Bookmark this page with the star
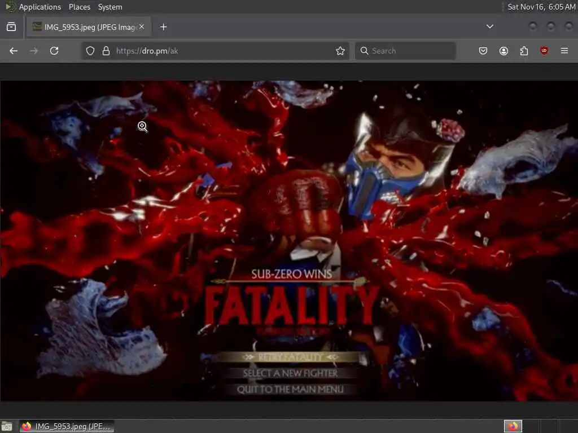 (340, 51)
